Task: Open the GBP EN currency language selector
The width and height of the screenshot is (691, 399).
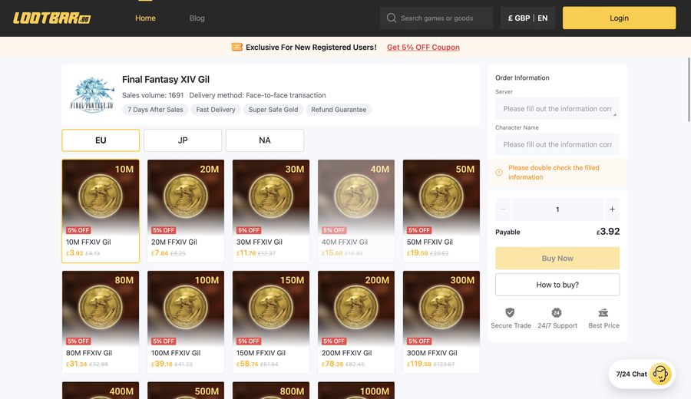Action: (x=527, y=18)
